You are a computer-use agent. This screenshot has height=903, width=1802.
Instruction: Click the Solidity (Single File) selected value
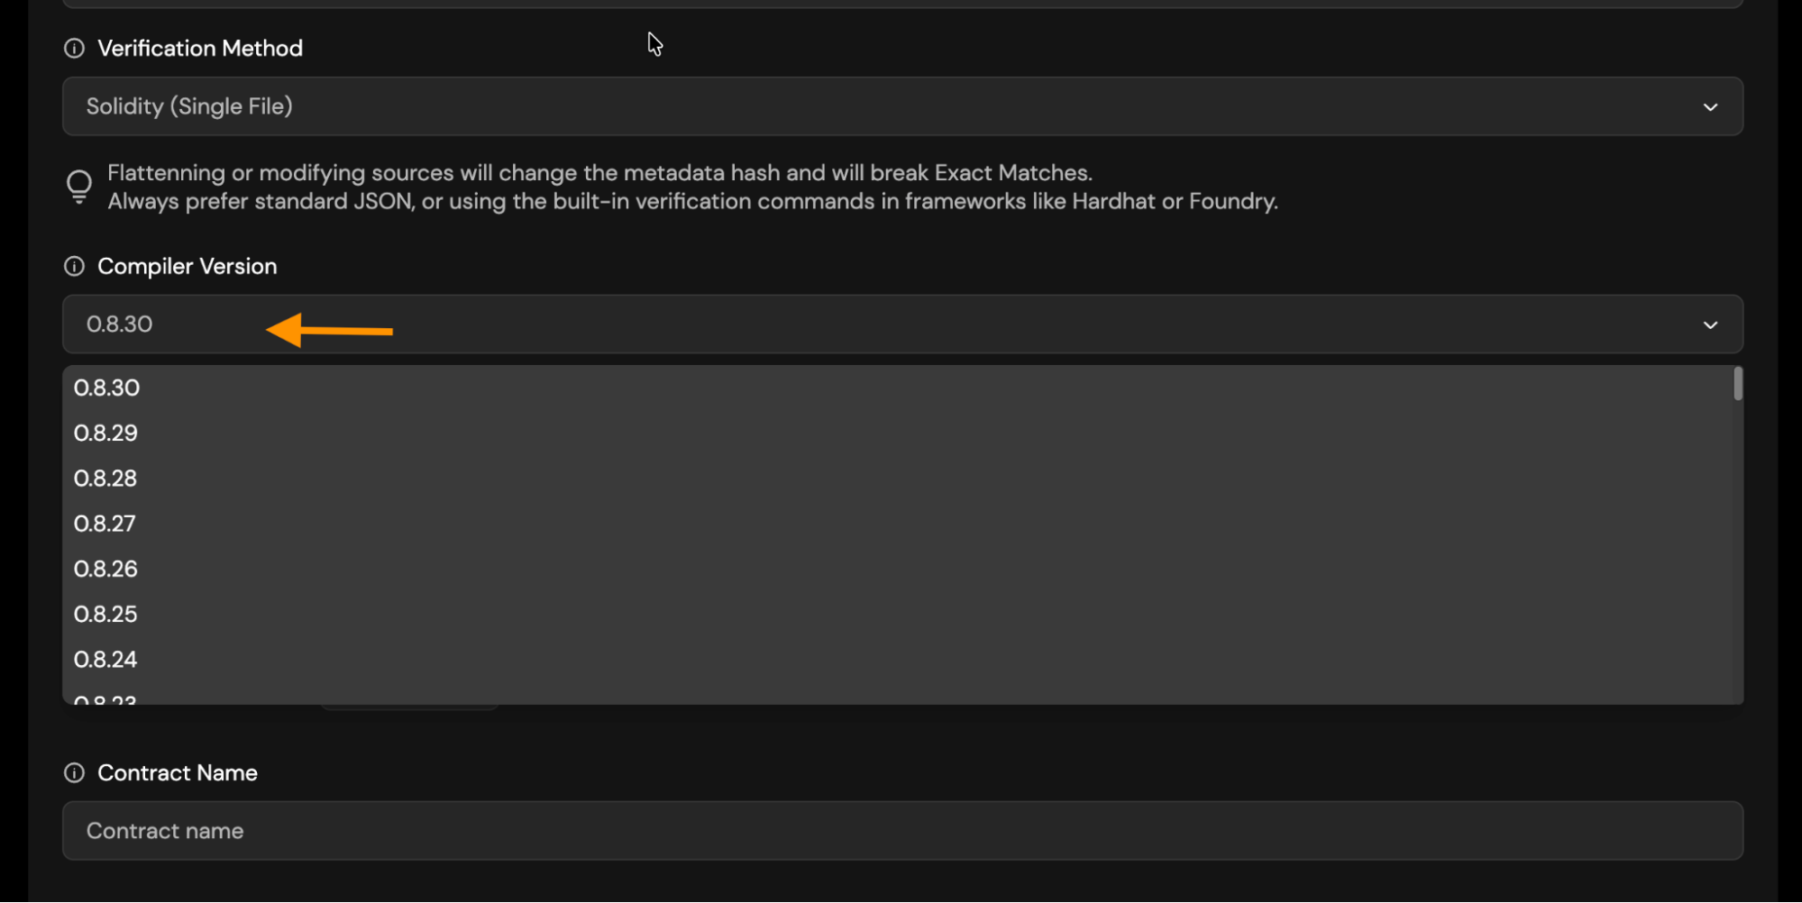[x=189, y=106]
